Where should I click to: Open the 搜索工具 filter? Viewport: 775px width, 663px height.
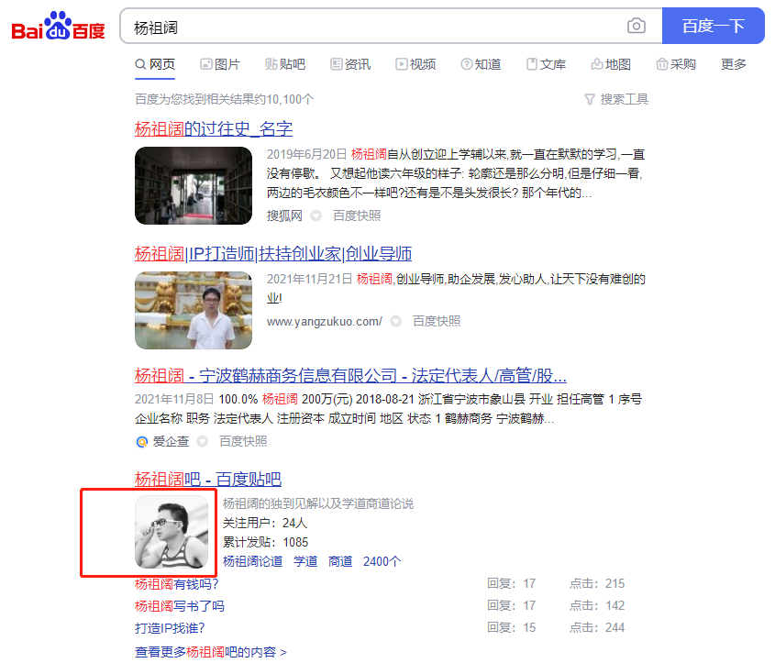coord(616,99)
